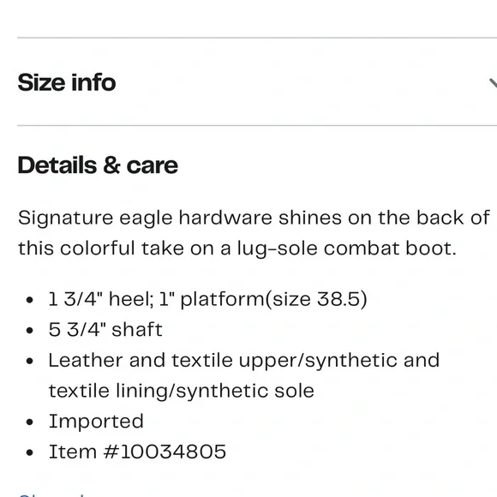Select Leather and textile upper line
The width and height of the screenshot is (497, 497).
point(243,361)
